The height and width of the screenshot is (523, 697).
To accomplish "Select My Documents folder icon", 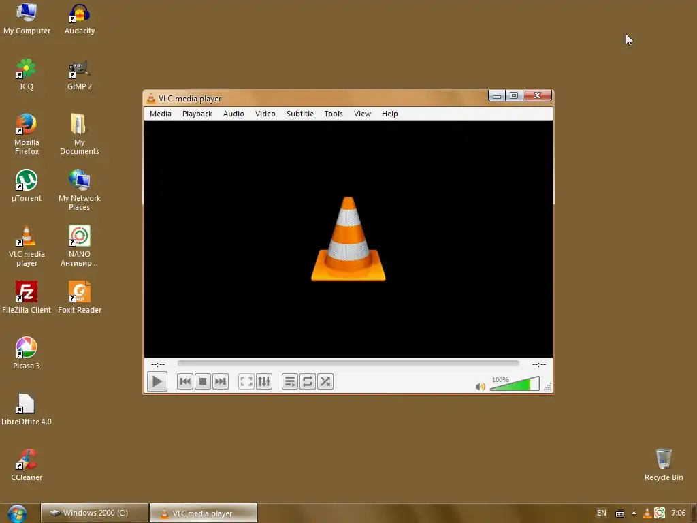I will point(80,134).
